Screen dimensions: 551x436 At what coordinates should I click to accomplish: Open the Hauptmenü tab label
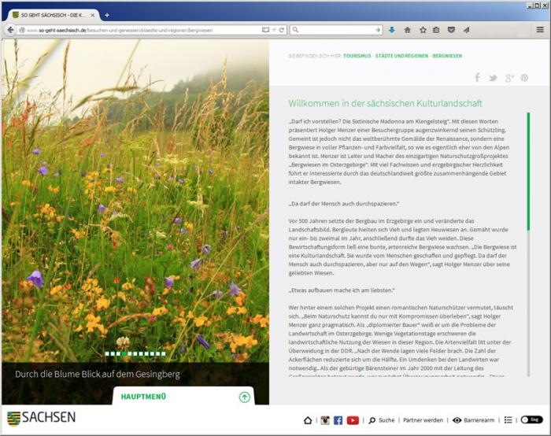[x=143, y=397]
